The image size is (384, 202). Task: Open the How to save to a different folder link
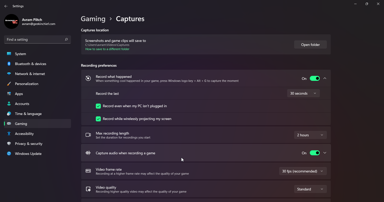point(107,49)
